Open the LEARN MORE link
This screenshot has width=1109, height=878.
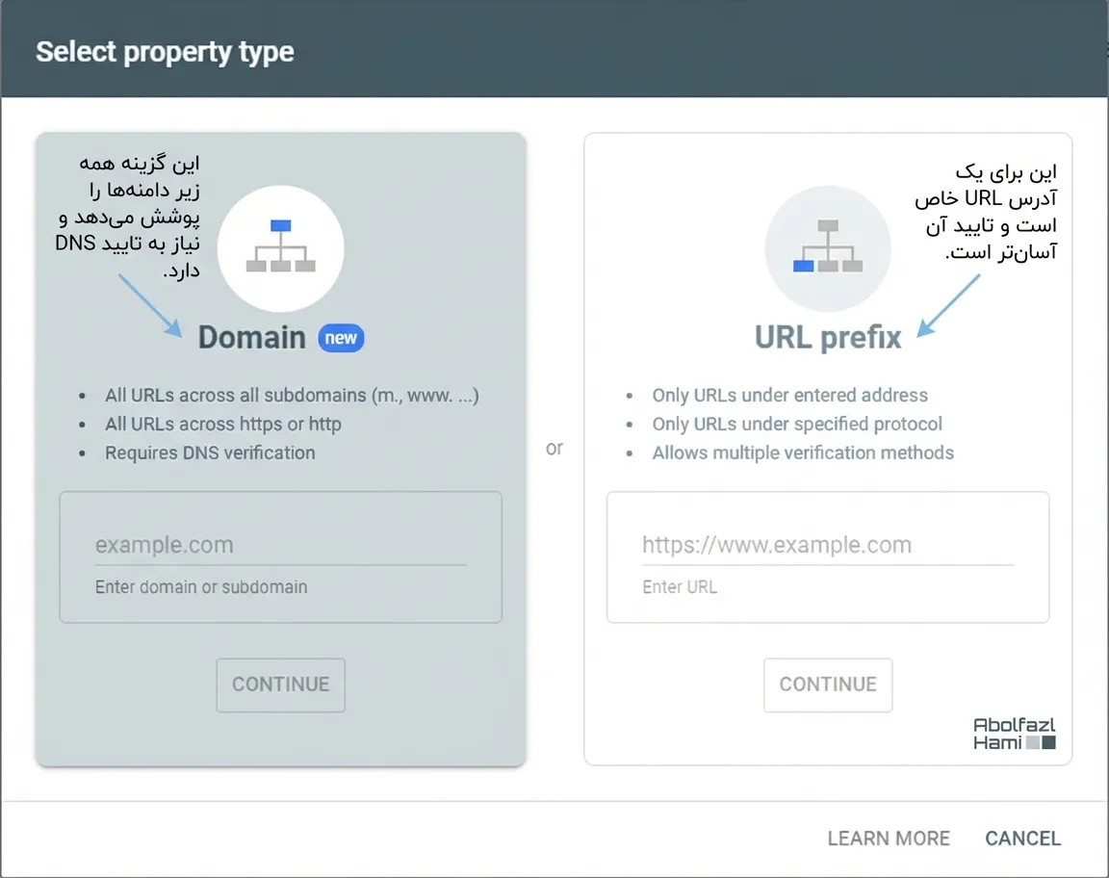(888, 839)
